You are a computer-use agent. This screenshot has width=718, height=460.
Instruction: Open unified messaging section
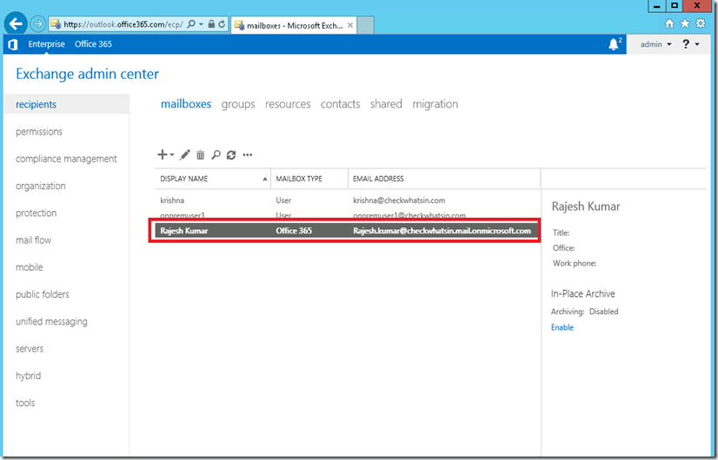tap(51, 321)
